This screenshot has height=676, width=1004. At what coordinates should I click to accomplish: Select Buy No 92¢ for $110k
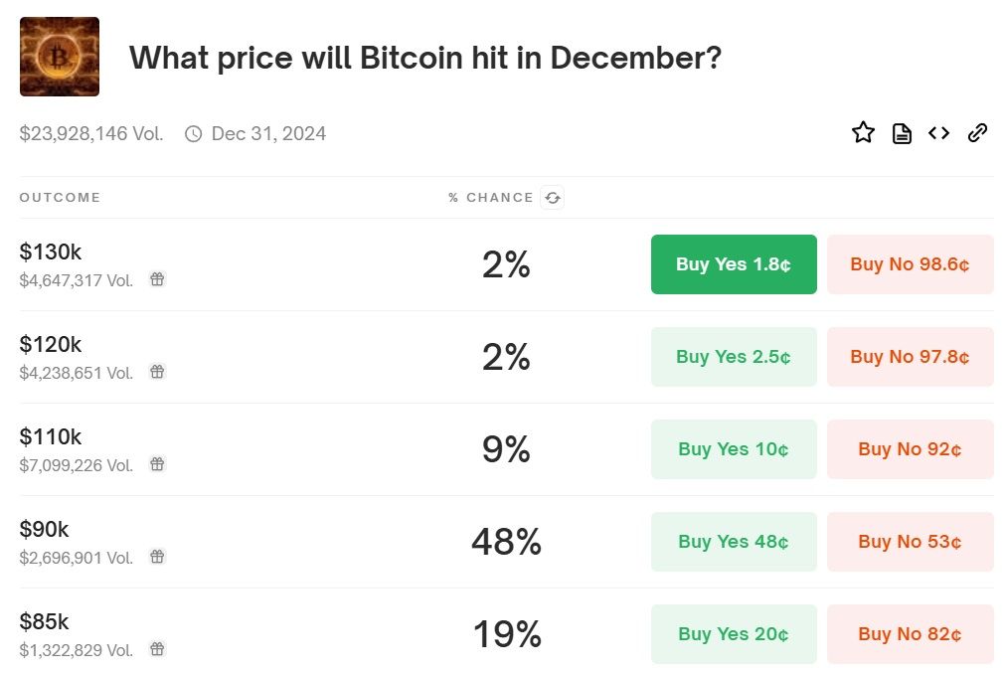pos(910,449)
